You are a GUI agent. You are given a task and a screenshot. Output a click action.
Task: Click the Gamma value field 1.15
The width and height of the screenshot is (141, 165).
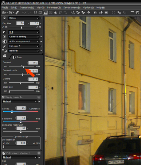[x=33, y=79]
